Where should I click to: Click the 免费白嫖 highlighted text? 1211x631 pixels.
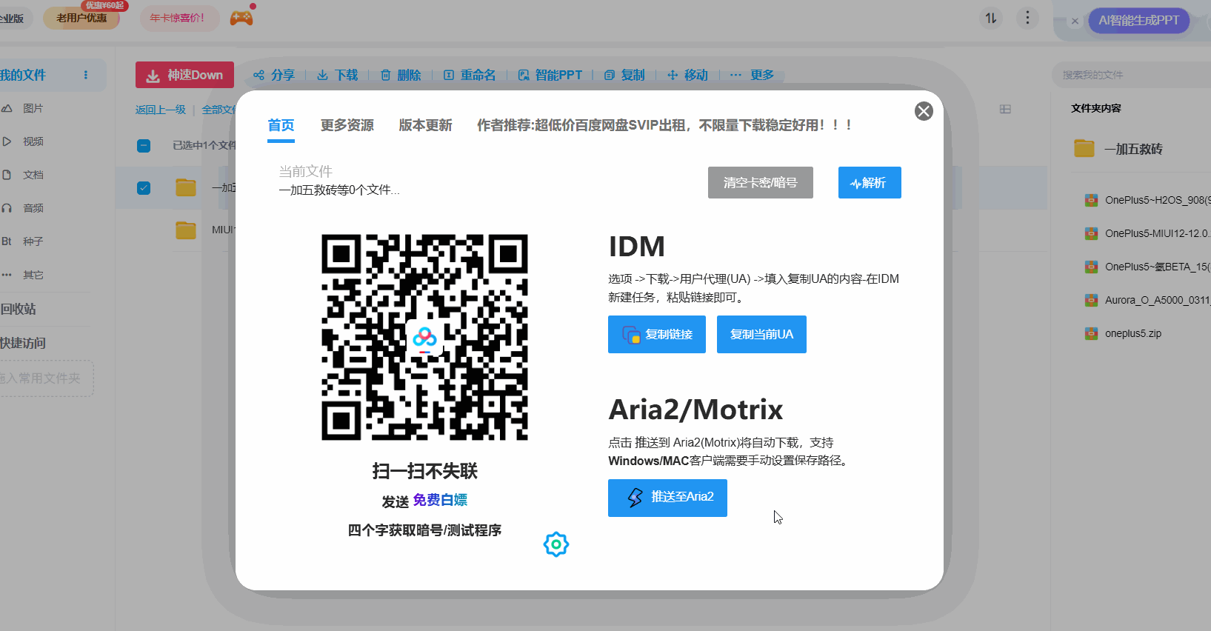click(440, 500)
